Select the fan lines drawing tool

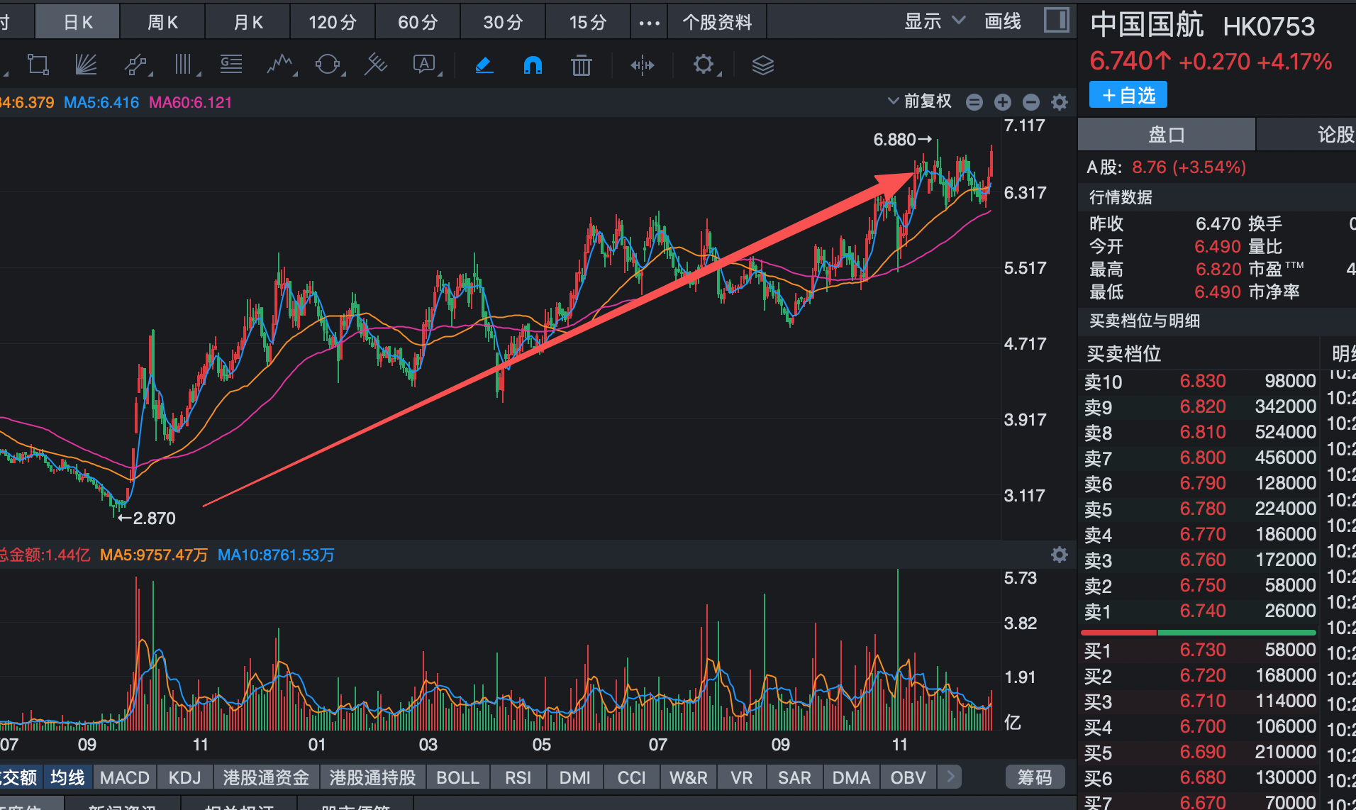(x=86, y=65)
